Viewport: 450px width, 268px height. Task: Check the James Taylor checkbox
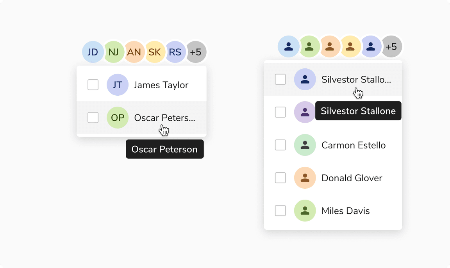[93, 85]
